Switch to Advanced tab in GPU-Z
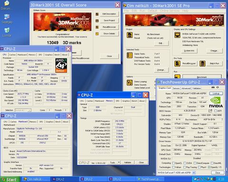The width and height of the screenshot is (228, 182). pos(186,88)
